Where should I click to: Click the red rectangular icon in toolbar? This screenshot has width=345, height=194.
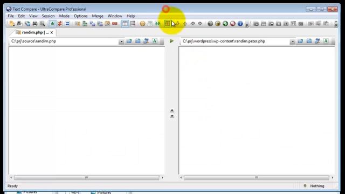[x=115, y=24]
